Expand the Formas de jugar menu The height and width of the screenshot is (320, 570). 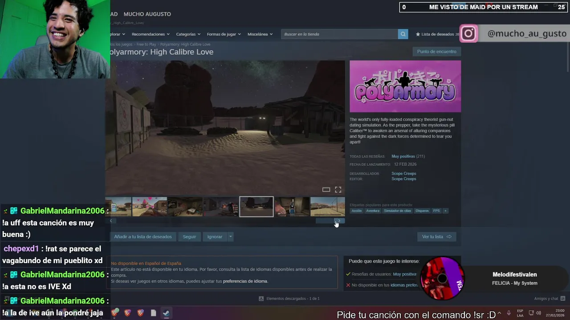pyautogui.click(x=224, y=34)
